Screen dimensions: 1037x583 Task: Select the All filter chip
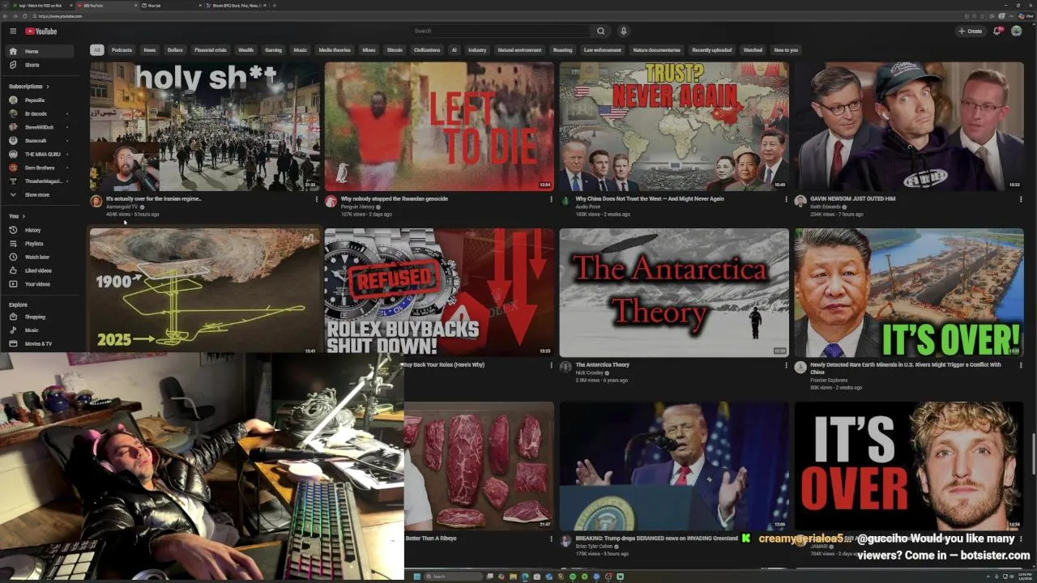(96, 50)
